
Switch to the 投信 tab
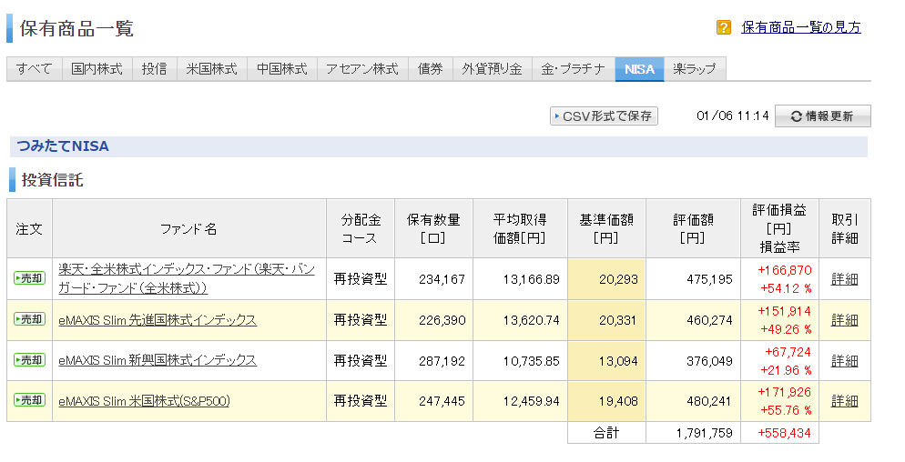[154, 69]
